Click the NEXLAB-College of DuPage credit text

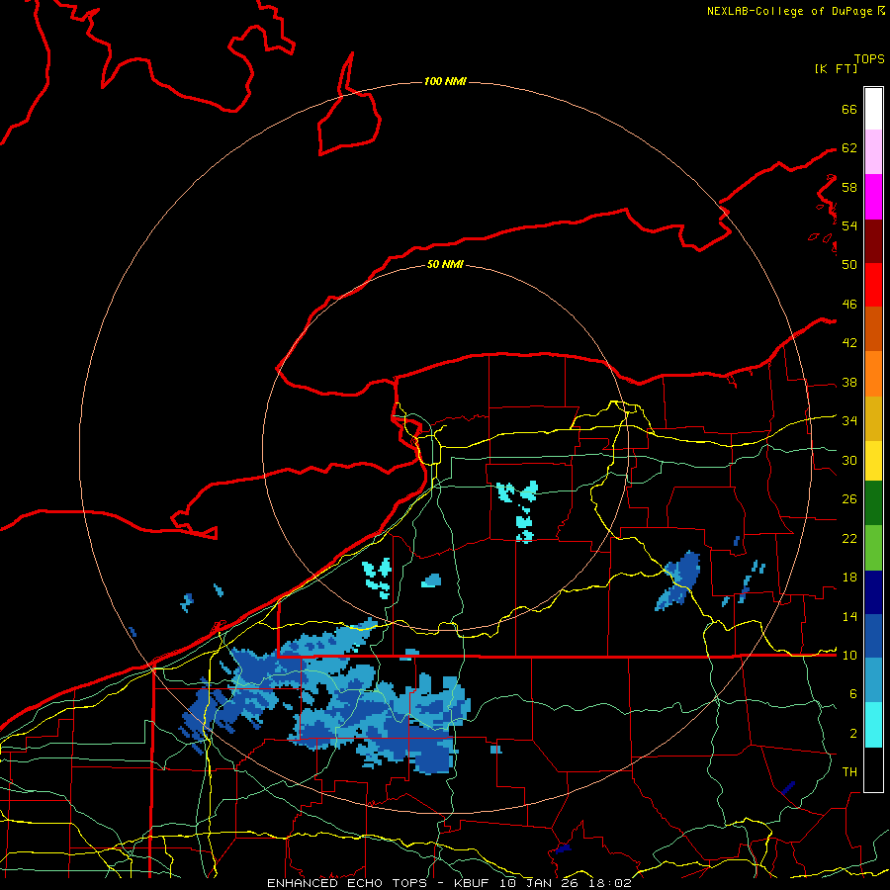pyautogui.click(x=789, y=11)
